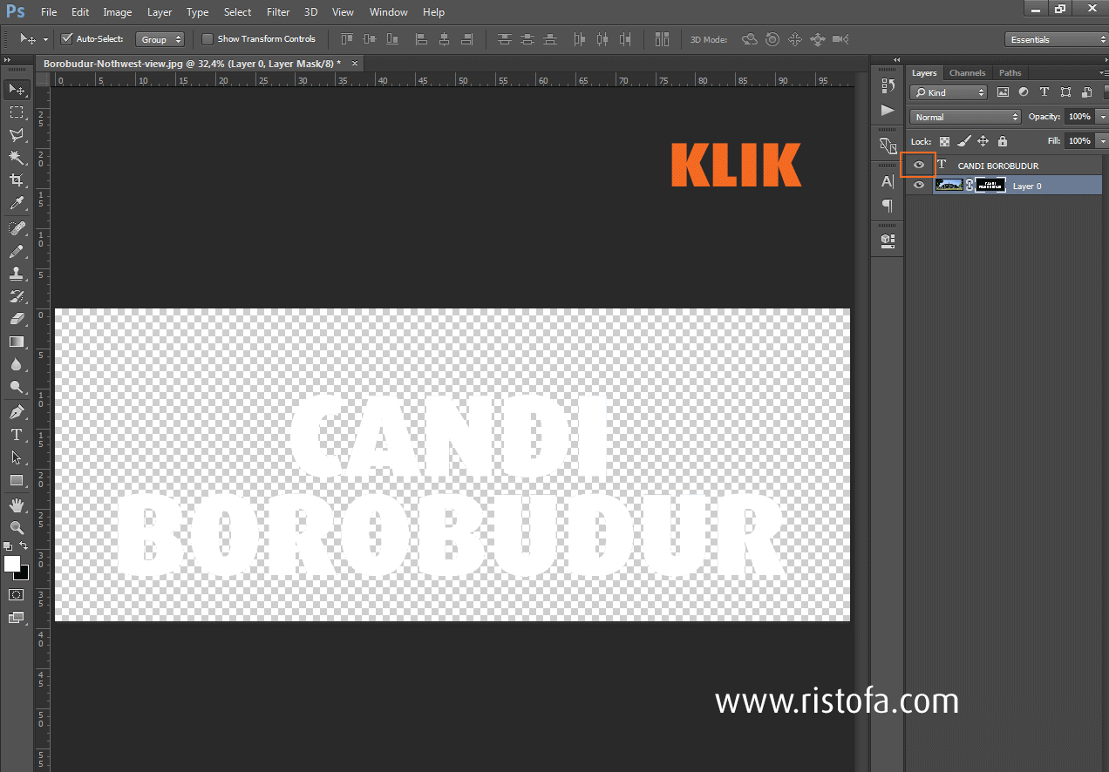Click the foreground color swatch

click(x=10, y=565)
